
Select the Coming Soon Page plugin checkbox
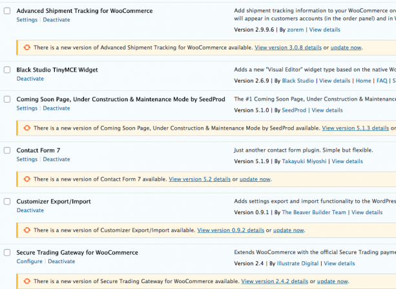point(6,99)
